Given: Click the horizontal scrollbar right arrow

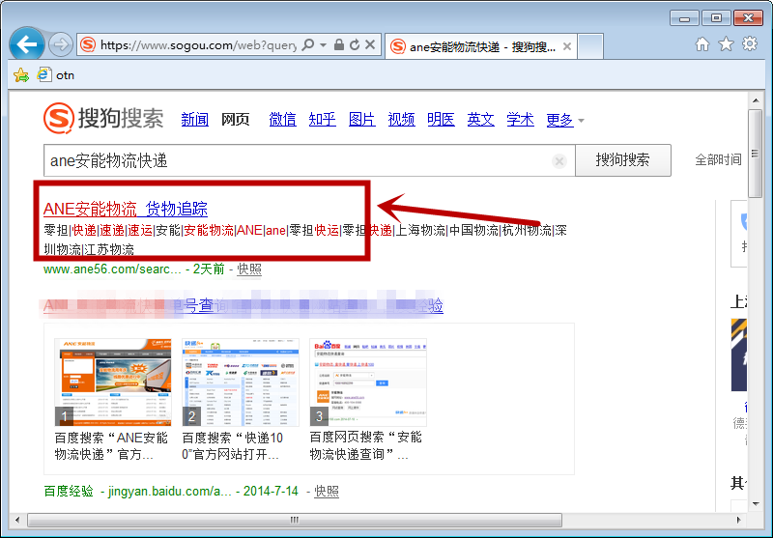Looking at the screenshot, I should pyautogui.click(x=738, y=520).
